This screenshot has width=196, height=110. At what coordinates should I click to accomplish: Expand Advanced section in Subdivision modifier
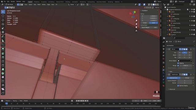point(172,89)
